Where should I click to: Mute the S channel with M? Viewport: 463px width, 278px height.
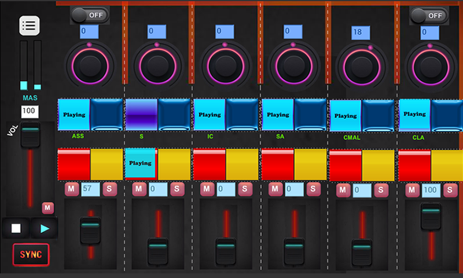(139, 189)
